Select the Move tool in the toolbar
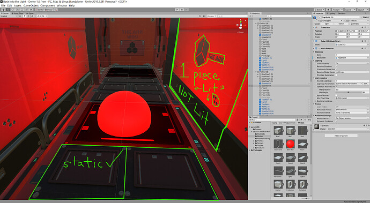 point(8,10)
